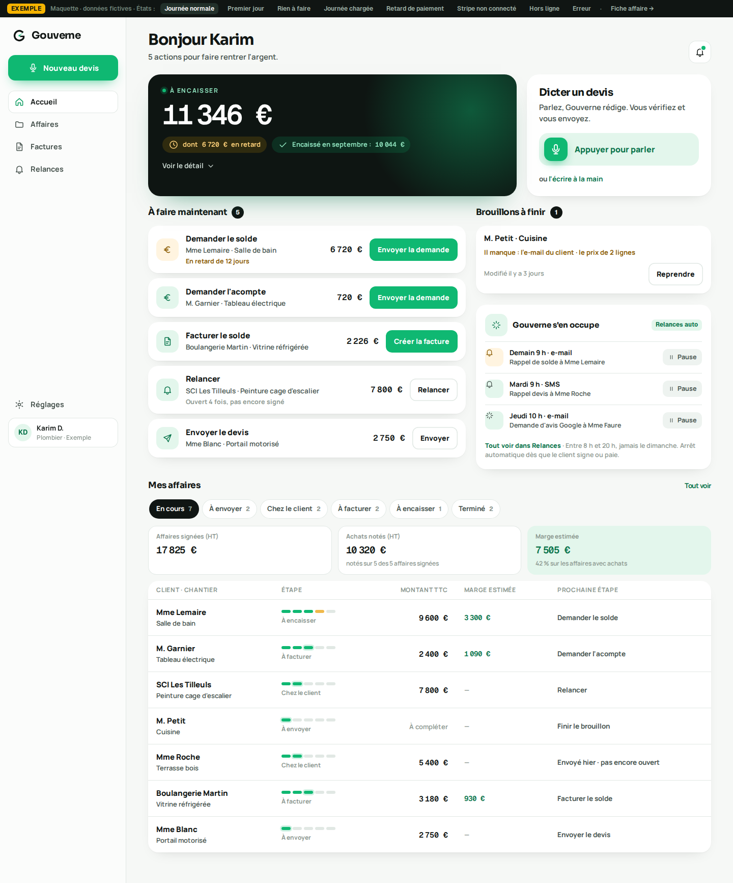The width and height of the screenshot is (733, 883).
Task: Click the invoice icon beside Facturer le solde
Action: [167, 341]
